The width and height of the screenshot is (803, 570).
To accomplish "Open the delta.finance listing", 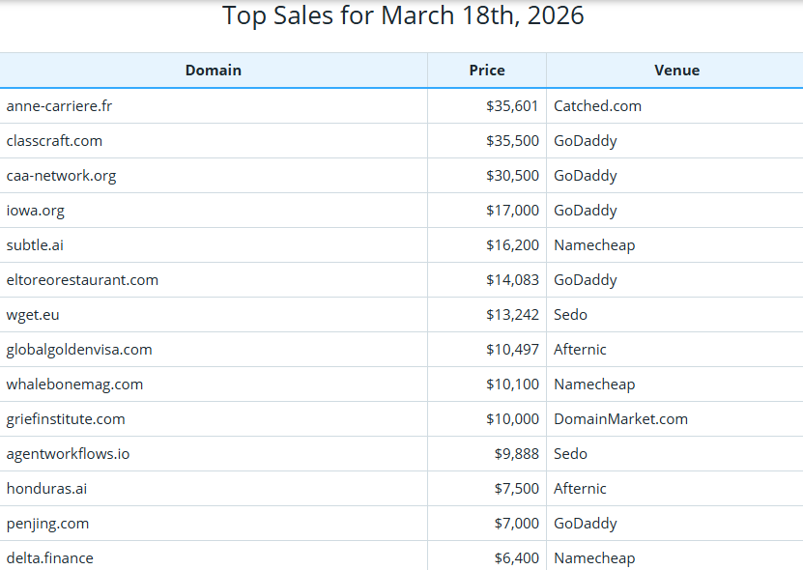I will point(48,557).
